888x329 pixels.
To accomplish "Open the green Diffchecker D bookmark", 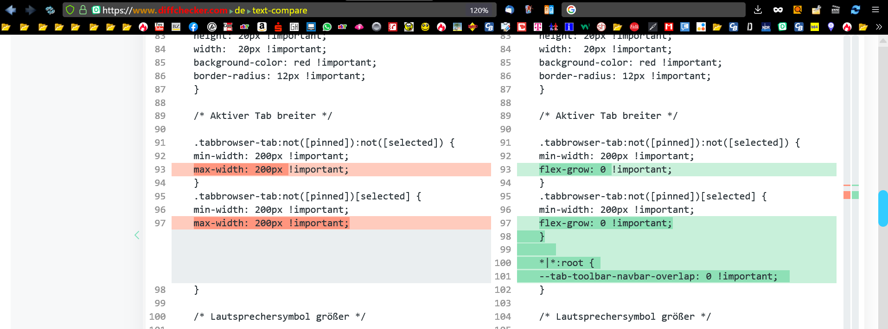I will [x=782, y=27].
